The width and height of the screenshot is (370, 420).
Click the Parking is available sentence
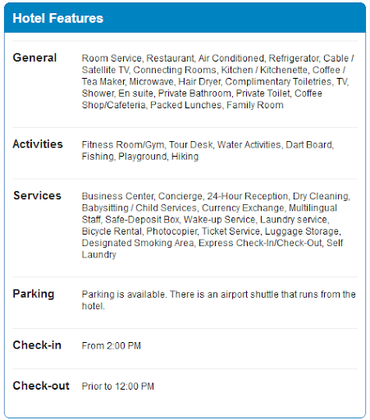coord(124,294)
